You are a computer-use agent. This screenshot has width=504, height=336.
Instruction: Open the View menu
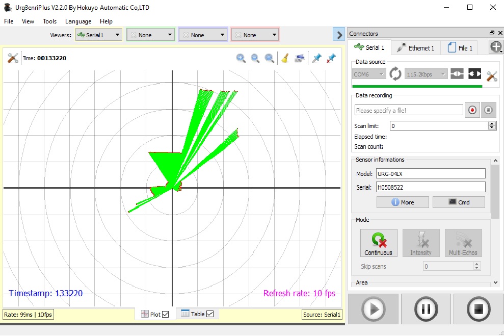pyautogui.click(x=28, y=21)
